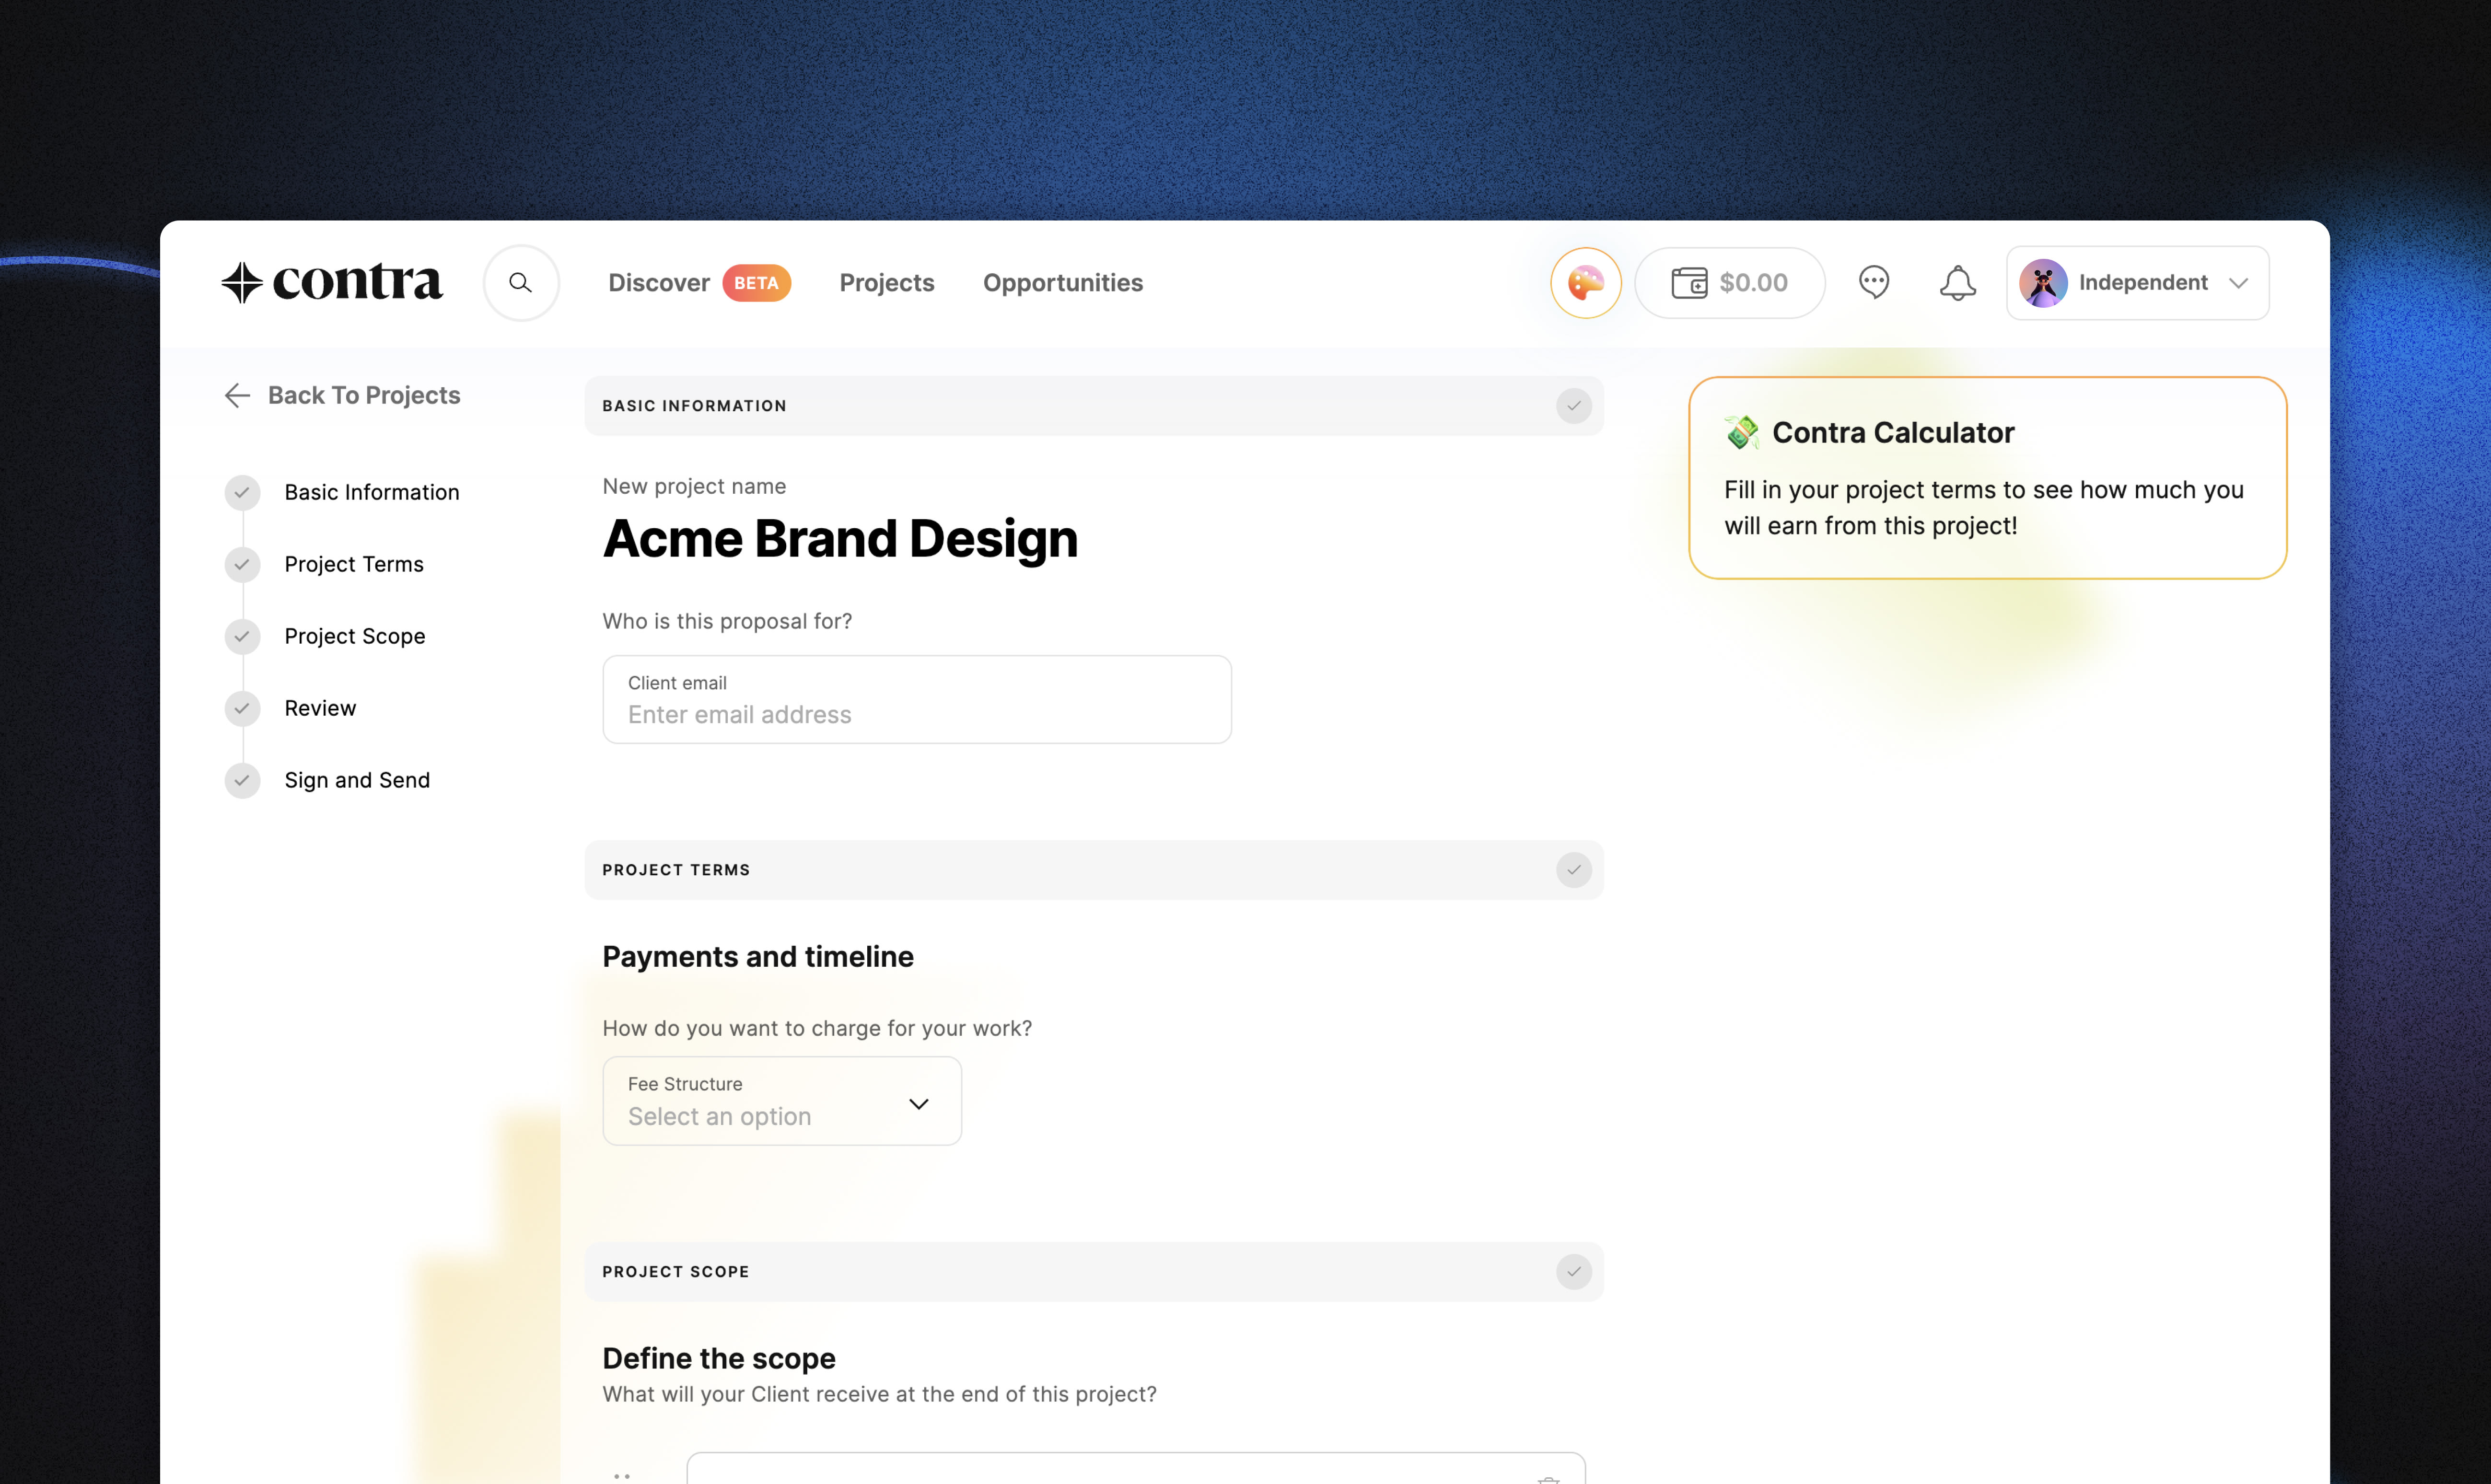Screen dimensions: 2491x1484
Task: Collapse the BASIC INFORMATION section header
Action: tap(1094, 406)
